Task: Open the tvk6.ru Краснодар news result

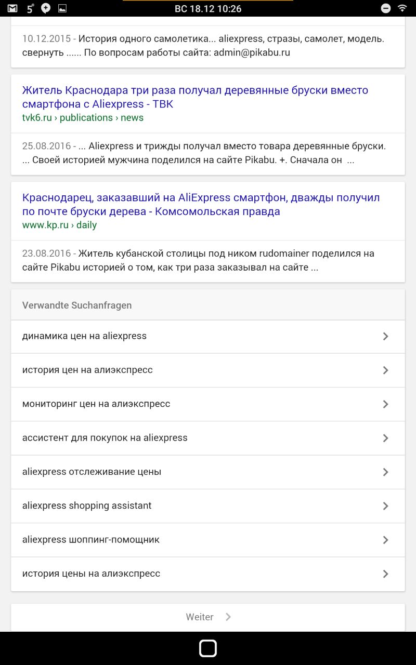Action: [x=195, y=97]
